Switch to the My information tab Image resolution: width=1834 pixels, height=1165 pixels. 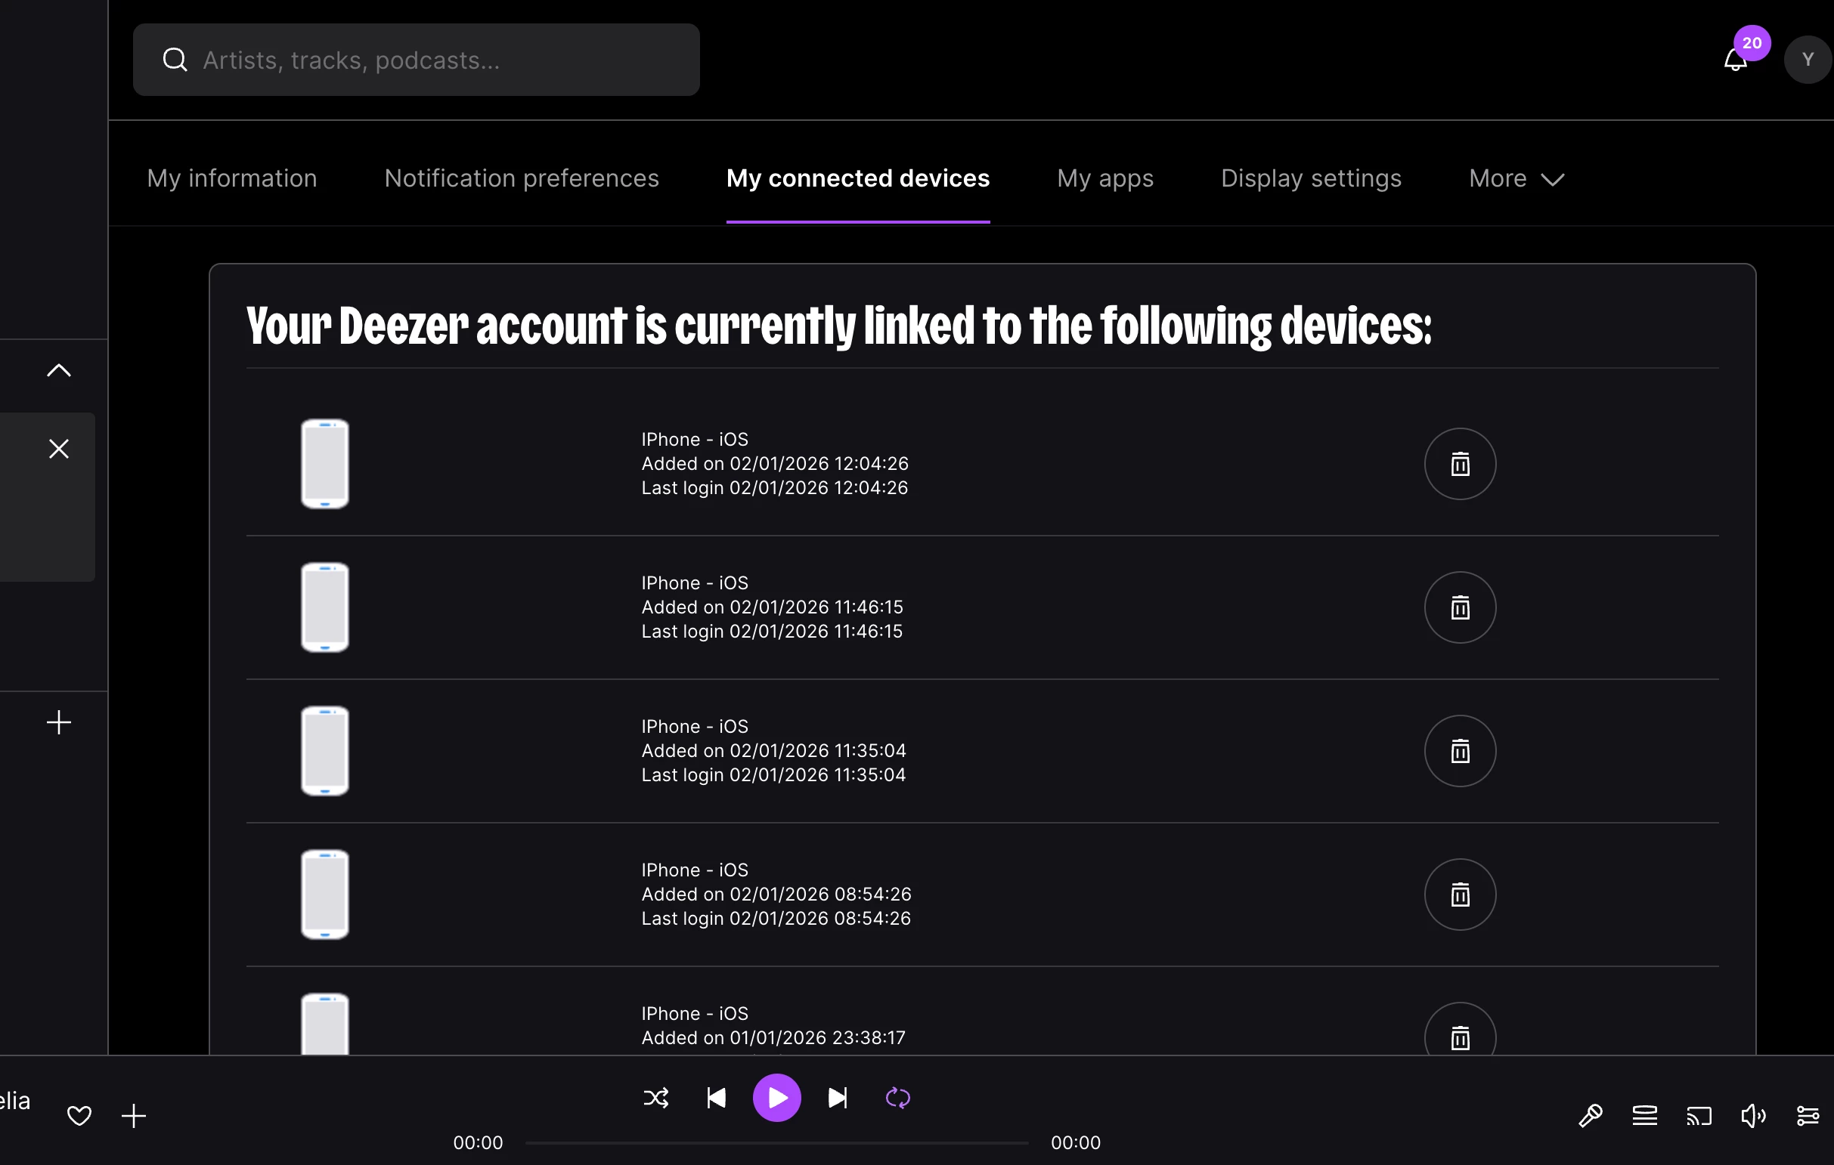pos(231,179)
